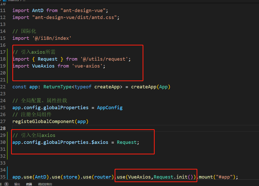The width and height of the screenshot is (259, 186).
Task: Click line number 22 in the gutter
Action: [3, 87]
